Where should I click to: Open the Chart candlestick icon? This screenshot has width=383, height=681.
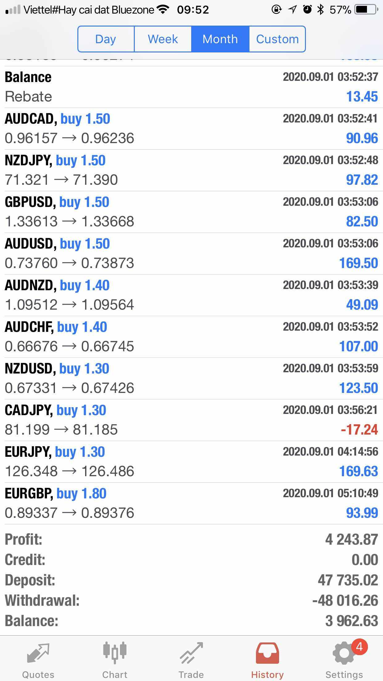click(115, 653)
